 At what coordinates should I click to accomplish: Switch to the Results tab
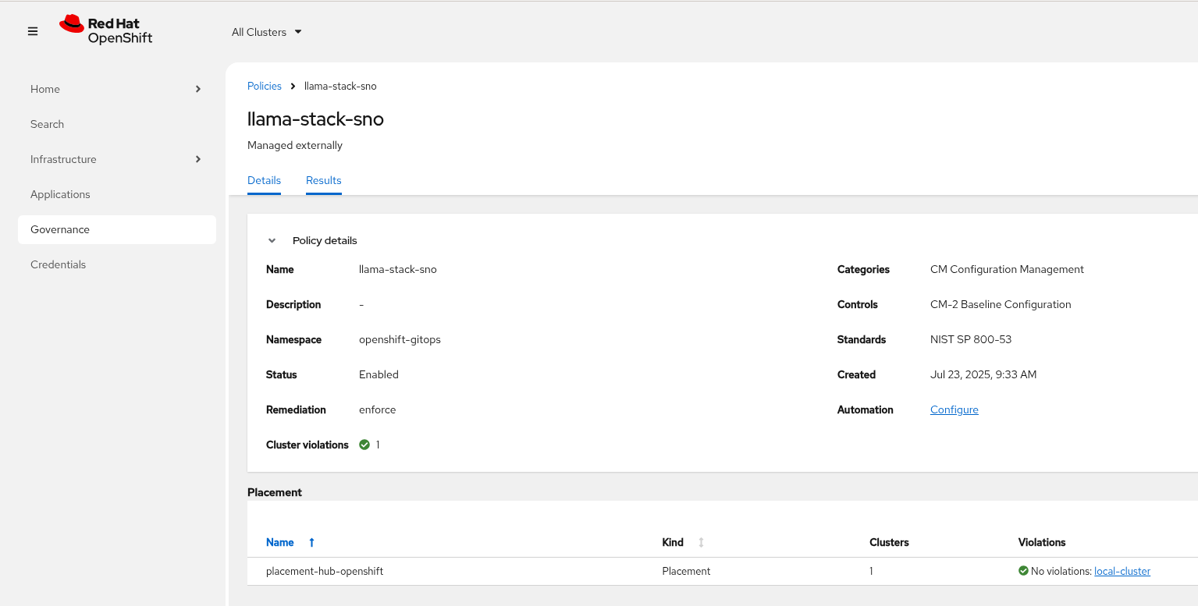[x=324, y=180]
